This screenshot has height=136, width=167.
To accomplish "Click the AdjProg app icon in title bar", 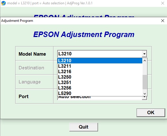I will [x=3, y=3].
